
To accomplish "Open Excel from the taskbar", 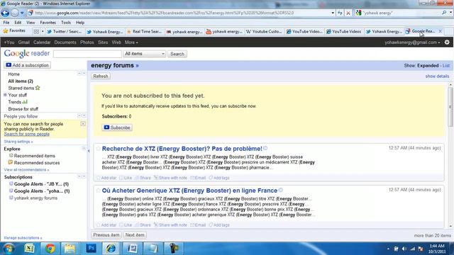I will point(29,249).
